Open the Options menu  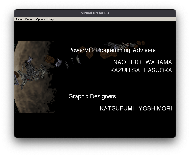[41, 19]
